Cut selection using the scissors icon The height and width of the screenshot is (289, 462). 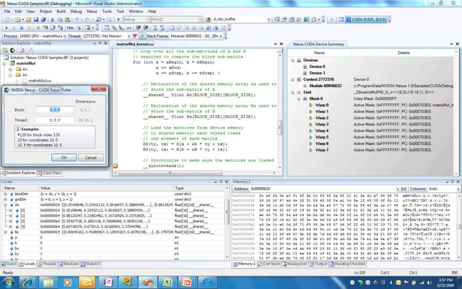[53, 19]
